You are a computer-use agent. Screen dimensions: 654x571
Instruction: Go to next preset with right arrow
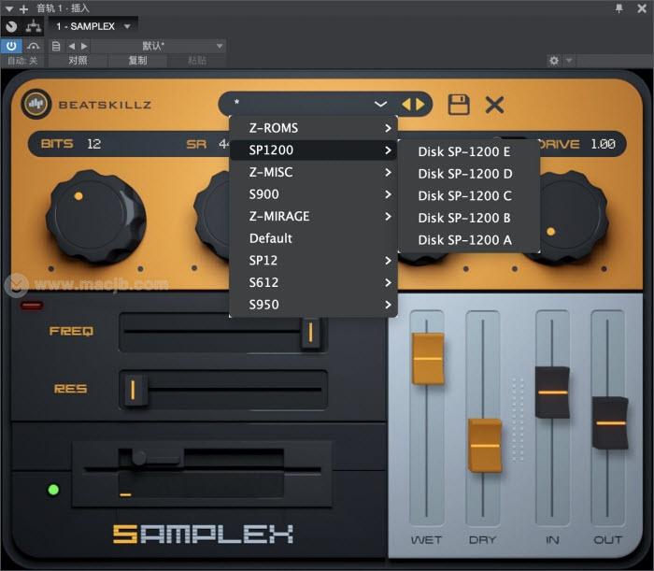pyautogui.click(x=420, y=105)
